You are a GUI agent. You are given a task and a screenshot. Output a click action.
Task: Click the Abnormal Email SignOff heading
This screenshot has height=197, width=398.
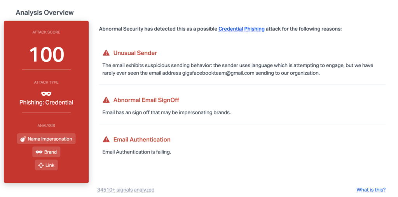146,100
